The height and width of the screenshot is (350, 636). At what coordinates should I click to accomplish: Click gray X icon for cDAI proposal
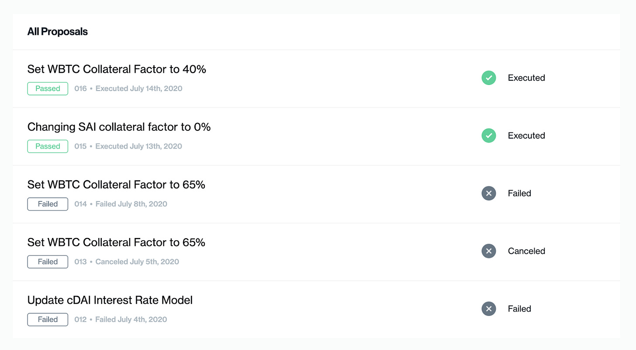point(489,309)
